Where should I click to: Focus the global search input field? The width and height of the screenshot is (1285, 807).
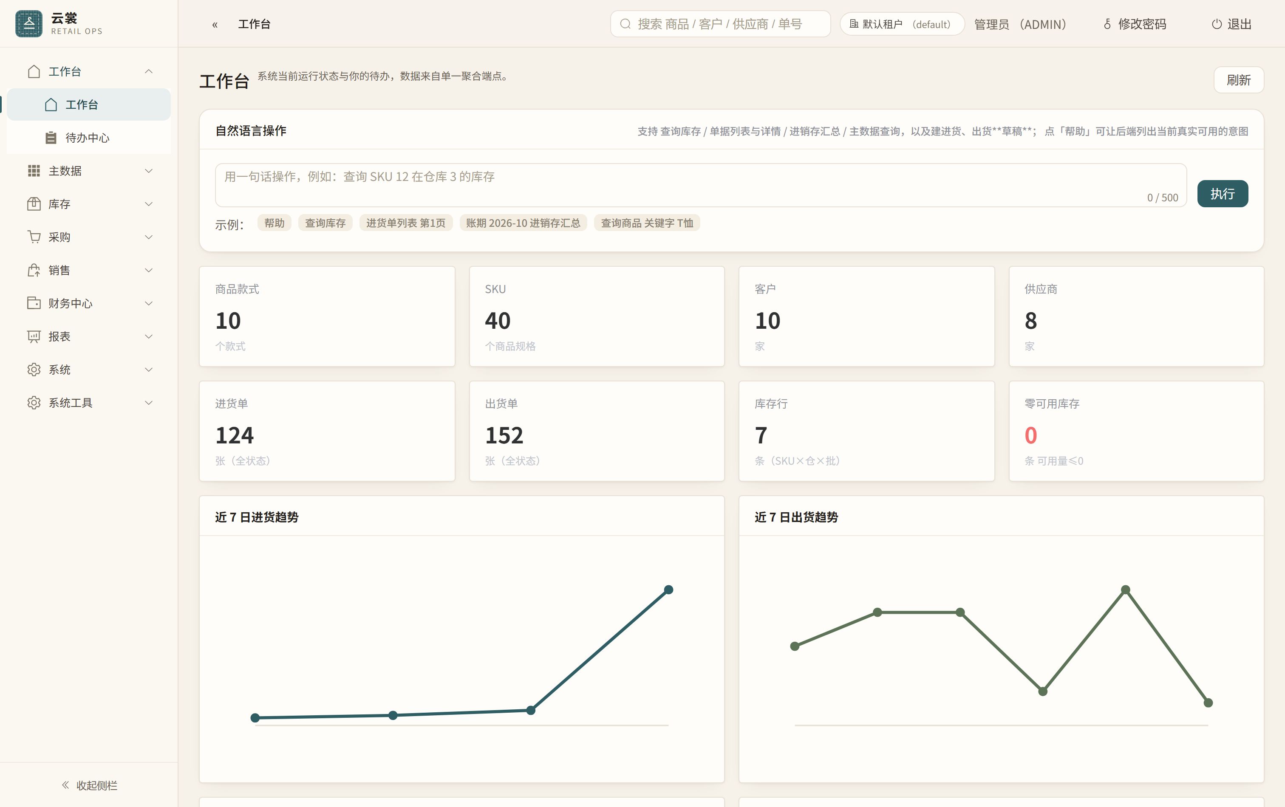click(x=720, y=24)
